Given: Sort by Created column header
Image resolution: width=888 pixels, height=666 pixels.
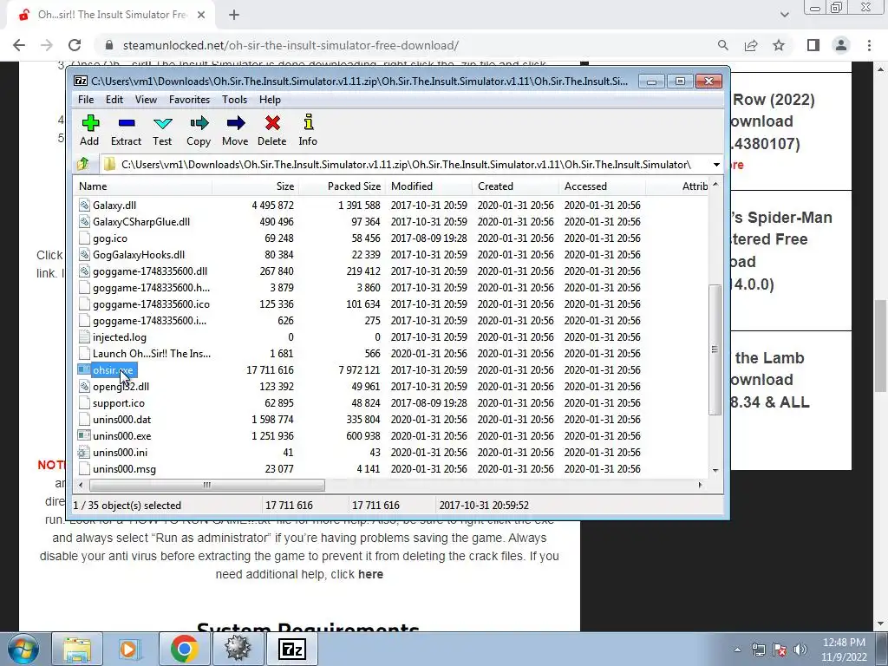Looking at the screenshot, I should click(515, 186).
